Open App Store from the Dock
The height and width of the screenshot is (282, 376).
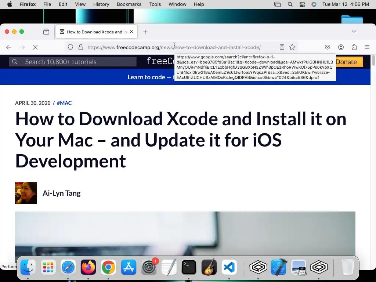[129, 267]
